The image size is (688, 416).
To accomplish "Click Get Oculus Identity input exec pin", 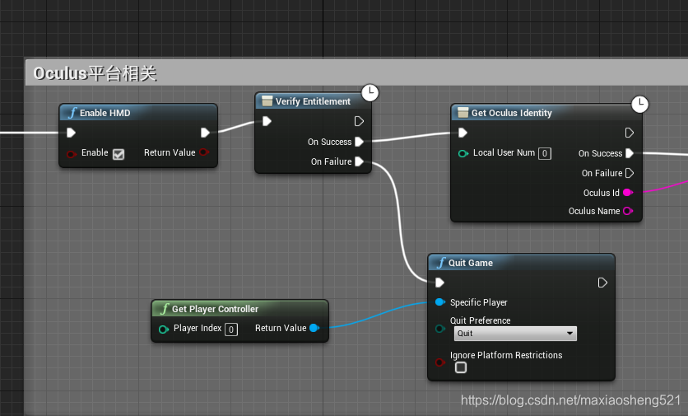I will pyautogui.click(x=463, y=133).
